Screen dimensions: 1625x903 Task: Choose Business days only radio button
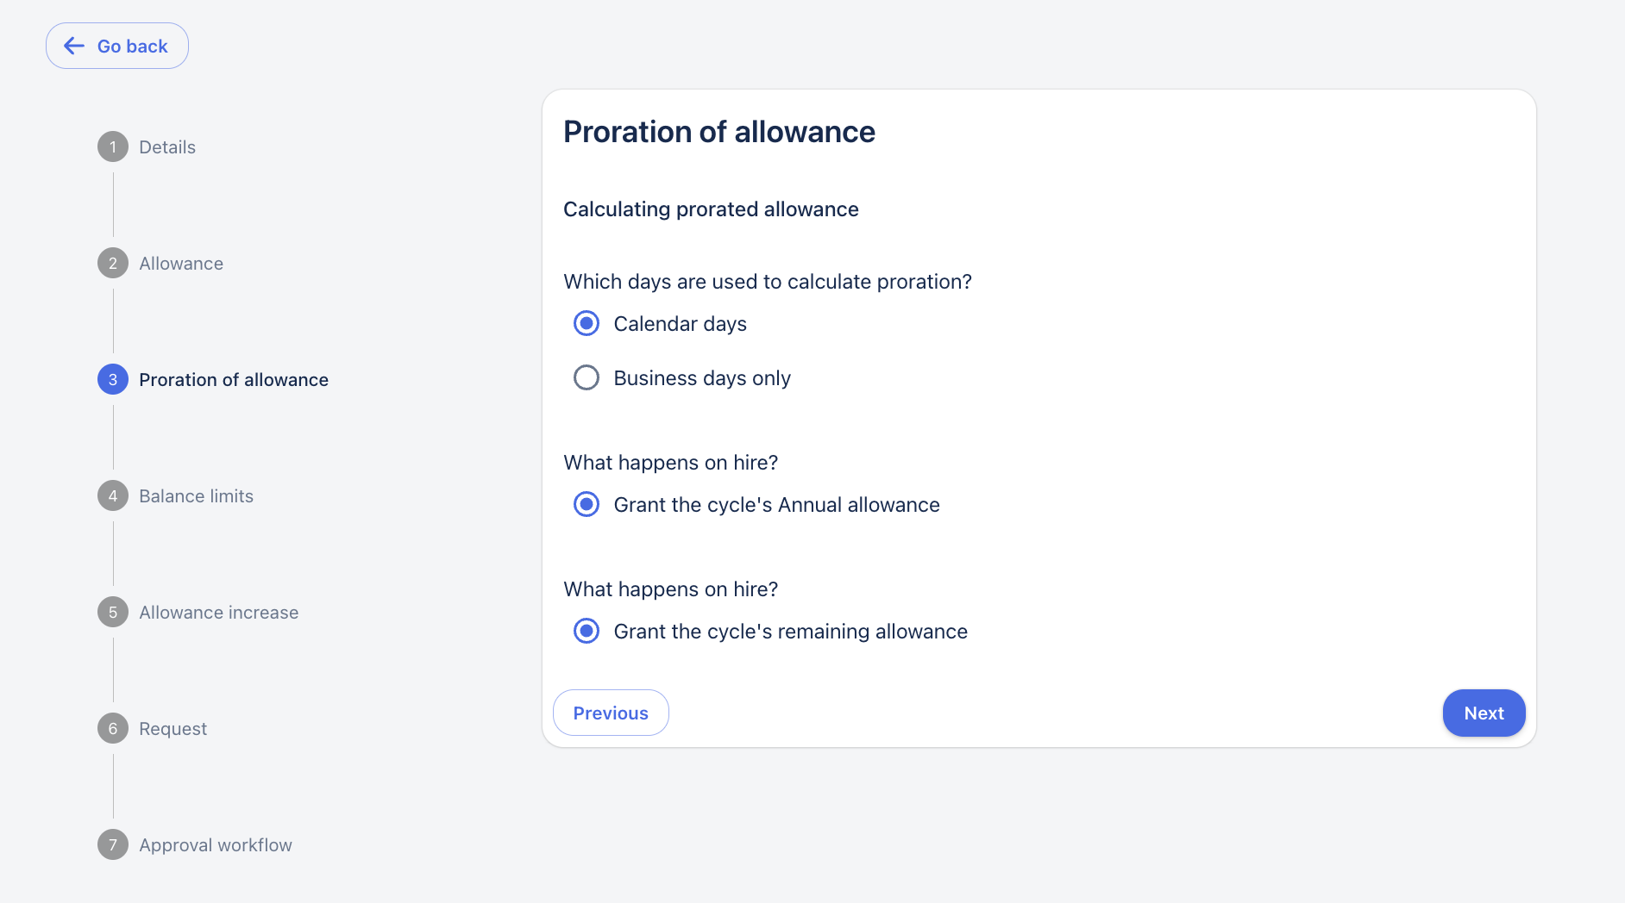[587, 378]
